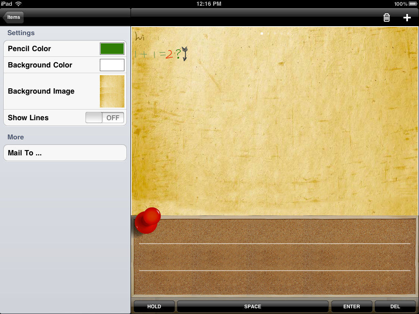Tap the trash can delete icon
Image resolution: width=419 pixels, height=314 pixels.
pos(386,18)
